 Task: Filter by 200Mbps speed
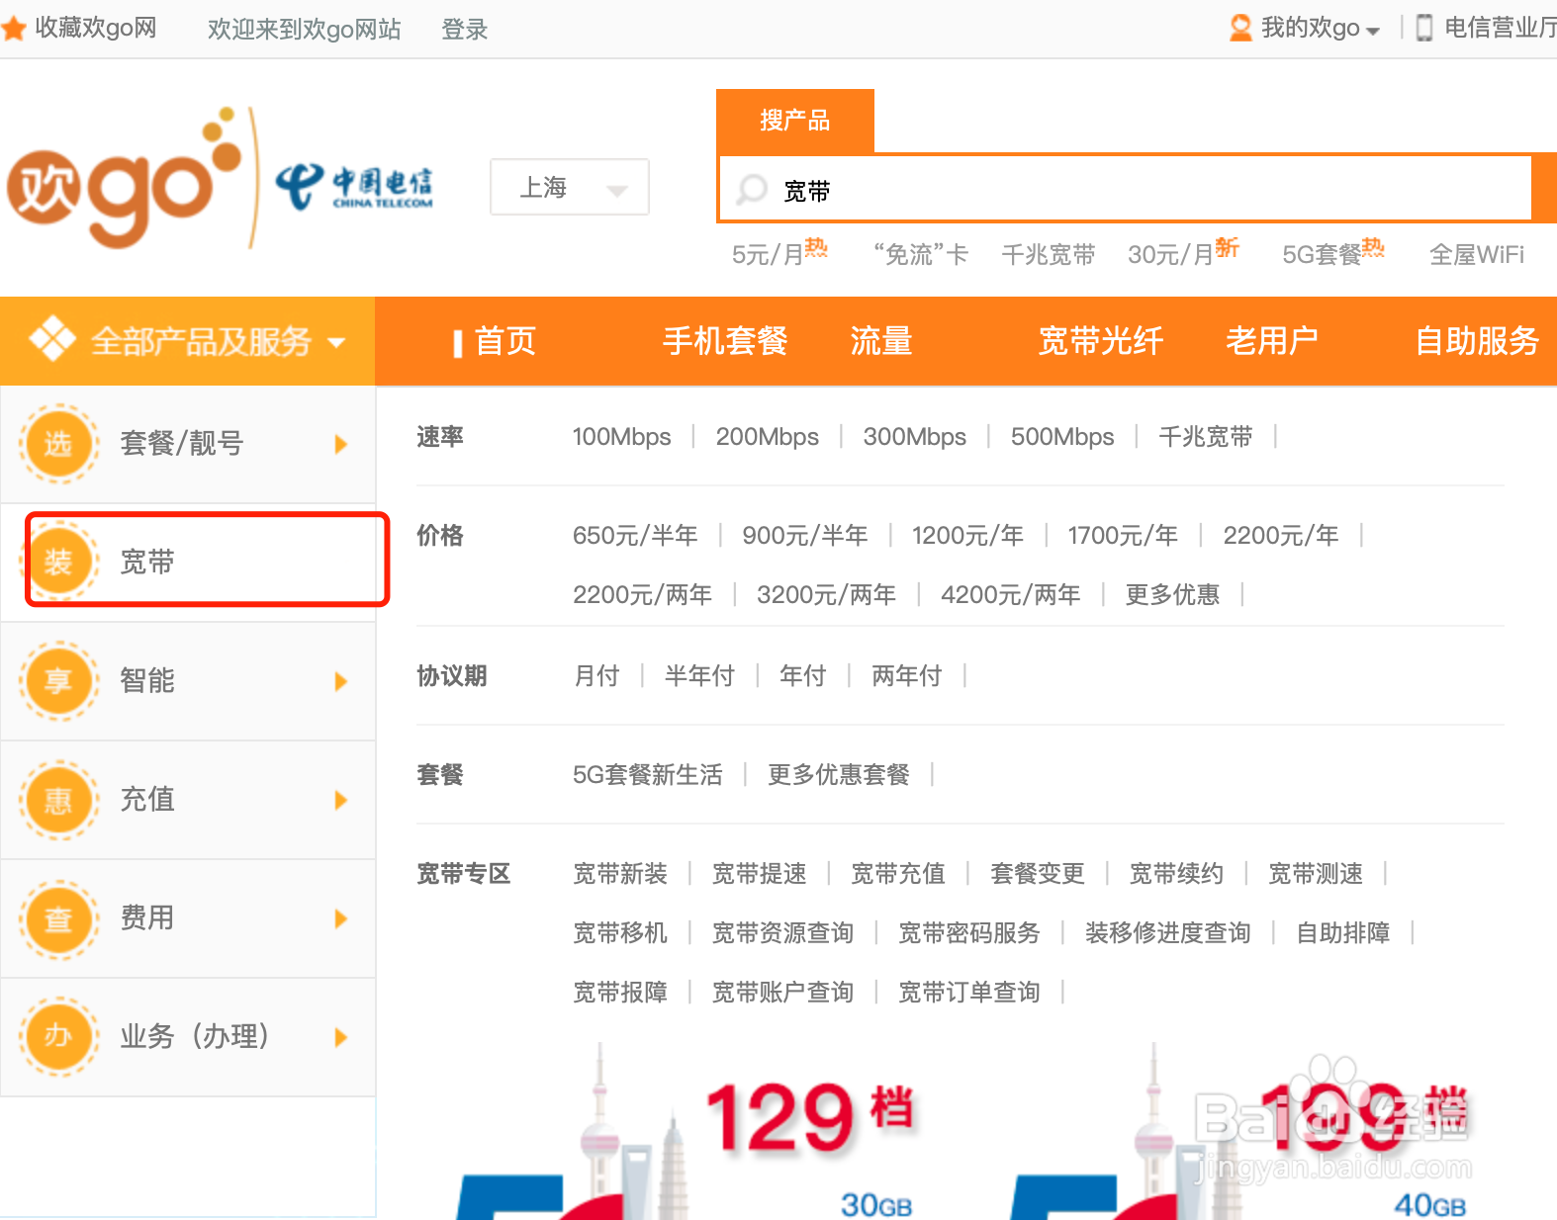pos(768,436)
